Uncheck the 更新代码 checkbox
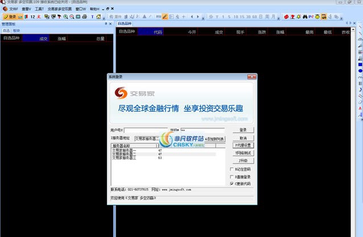 click(232, 183)
